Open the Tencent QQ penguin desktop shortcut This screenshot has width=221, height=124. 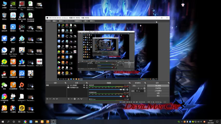tap(4, 74)
